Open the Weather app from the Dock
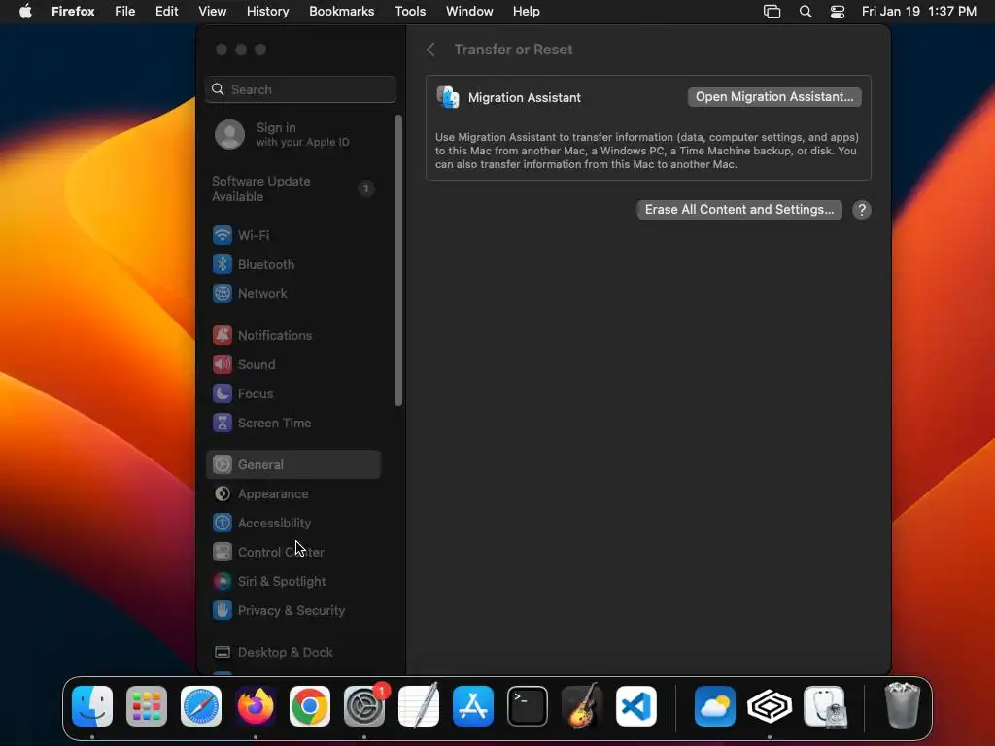995x746 pixels. tap(715, 706)
